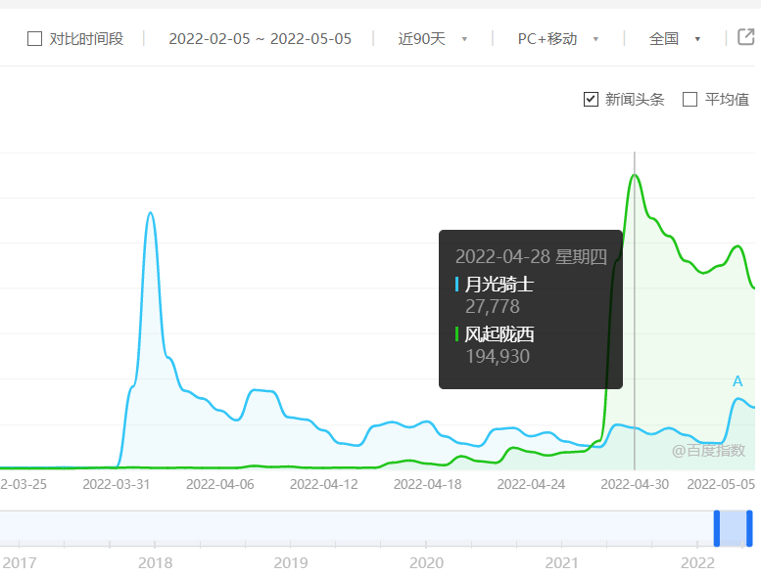Click the 月光骑士 entry in the tooltip
This screenshot has height=575, width=761.
(499, 284)
